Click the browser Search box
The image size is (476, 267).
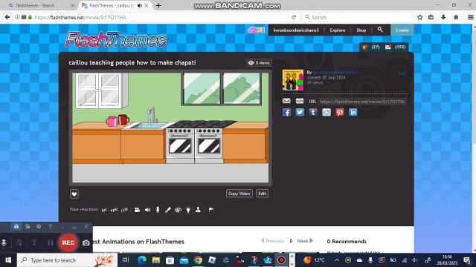pos(358,17)
